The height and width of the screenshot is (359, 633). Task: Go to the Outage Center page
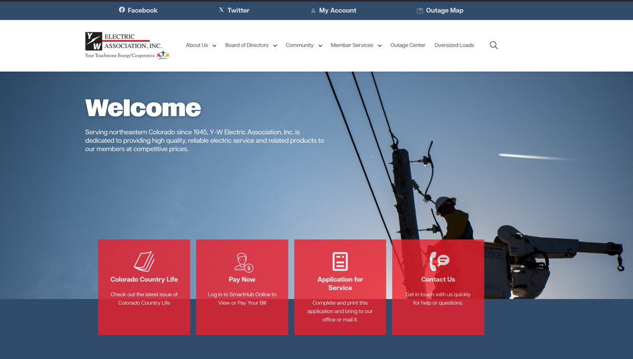408,45
